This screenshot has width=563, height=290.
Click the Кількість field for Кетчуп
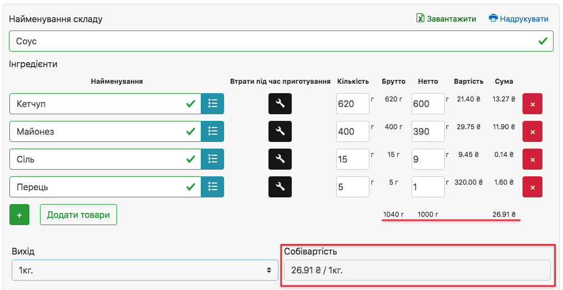[x=352, y=104]
